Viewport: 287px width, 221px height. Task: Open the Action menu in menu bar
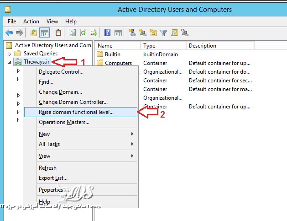pyautogui.click(x=31, y=22)
